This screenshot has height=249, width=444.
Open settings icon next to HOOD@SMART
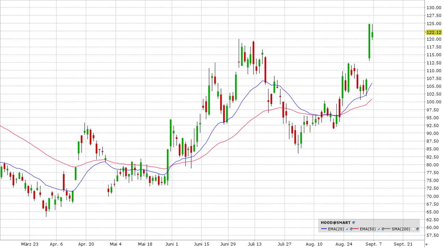(x=353, y=222)
